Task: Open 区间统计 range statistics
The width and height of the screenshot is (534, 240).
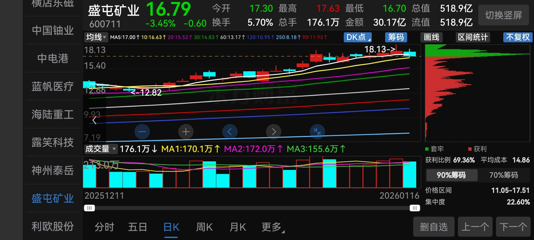Action: tap(473, 37)
